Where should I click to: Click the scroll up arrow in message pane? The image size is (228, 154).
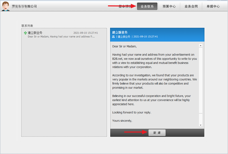click(201, 46)
